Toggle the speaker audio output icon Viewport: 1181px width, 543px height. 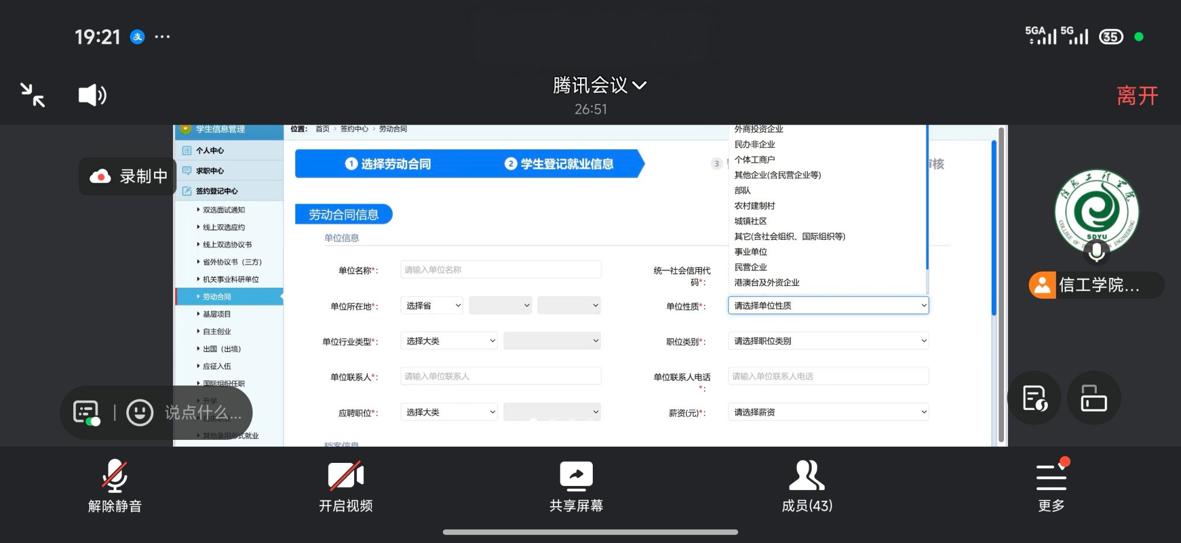tap(92, 95)
